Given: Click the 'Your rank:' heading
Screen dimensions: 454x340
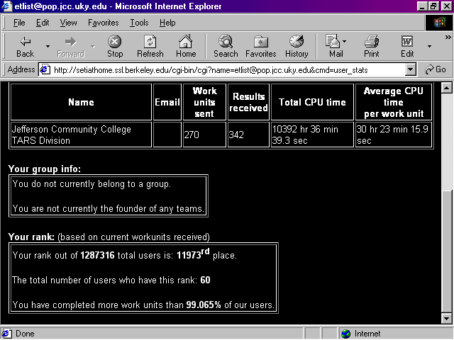Looking at the screenshot, I should (31, 237).
